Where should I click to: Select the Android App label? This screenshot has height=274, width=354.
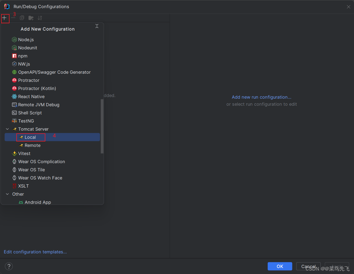[38, 202]
